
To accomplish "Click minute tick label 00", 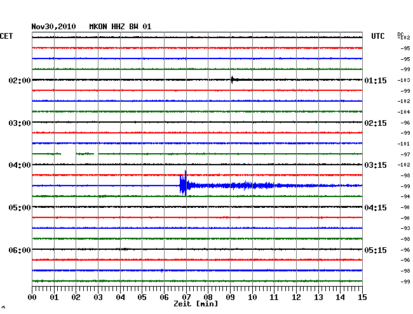I will [32, 297].
